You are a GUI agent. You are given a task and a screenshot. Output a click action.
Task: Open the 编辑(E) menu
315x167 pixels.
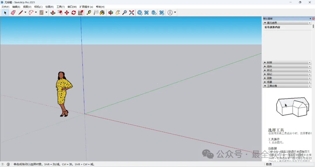[16, 7]
